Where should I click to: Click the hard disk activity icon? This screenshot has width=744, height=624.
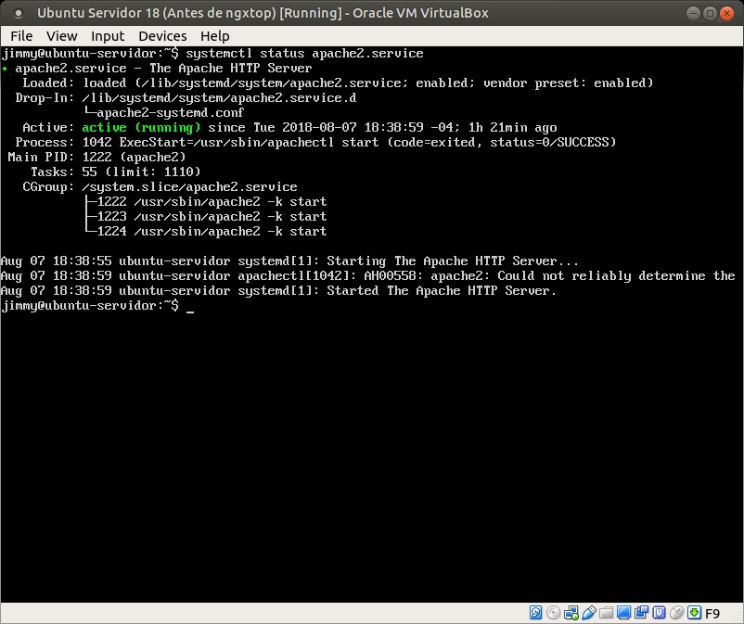(x=536, y=613)
